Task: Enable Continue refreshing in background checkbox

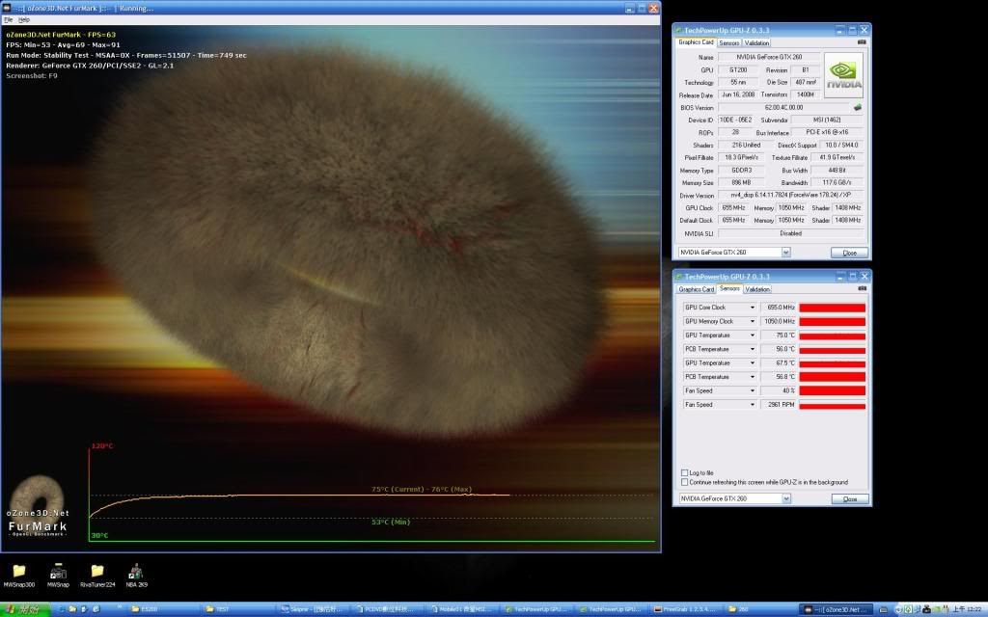Action: click(x=684, y=482)
